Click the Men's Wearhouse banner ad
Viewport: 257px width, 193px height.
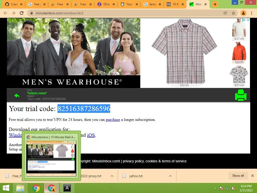74,53
